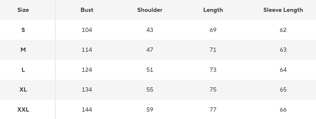This screenshot has height=119, width=316.
Task: Click sleeve length value 65 for XL
Action: coord(283,89)
